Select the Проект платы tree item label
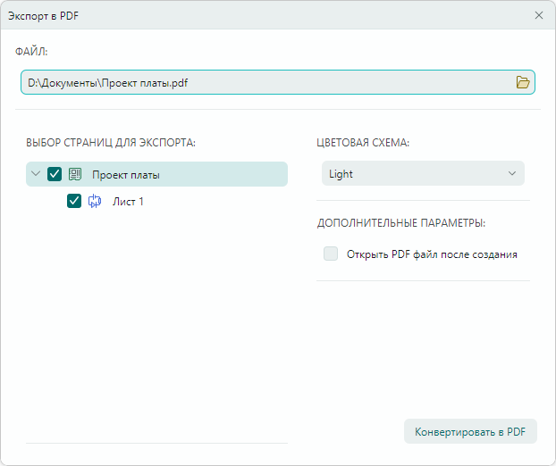Viewport: 556px width, 466px height. (126, 175)
